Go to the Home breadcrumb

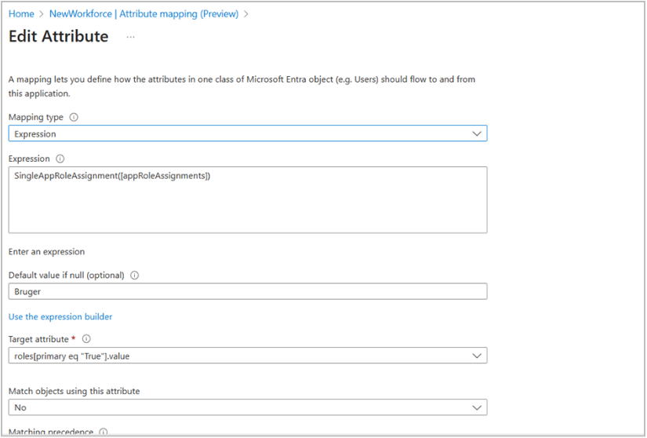21,14
